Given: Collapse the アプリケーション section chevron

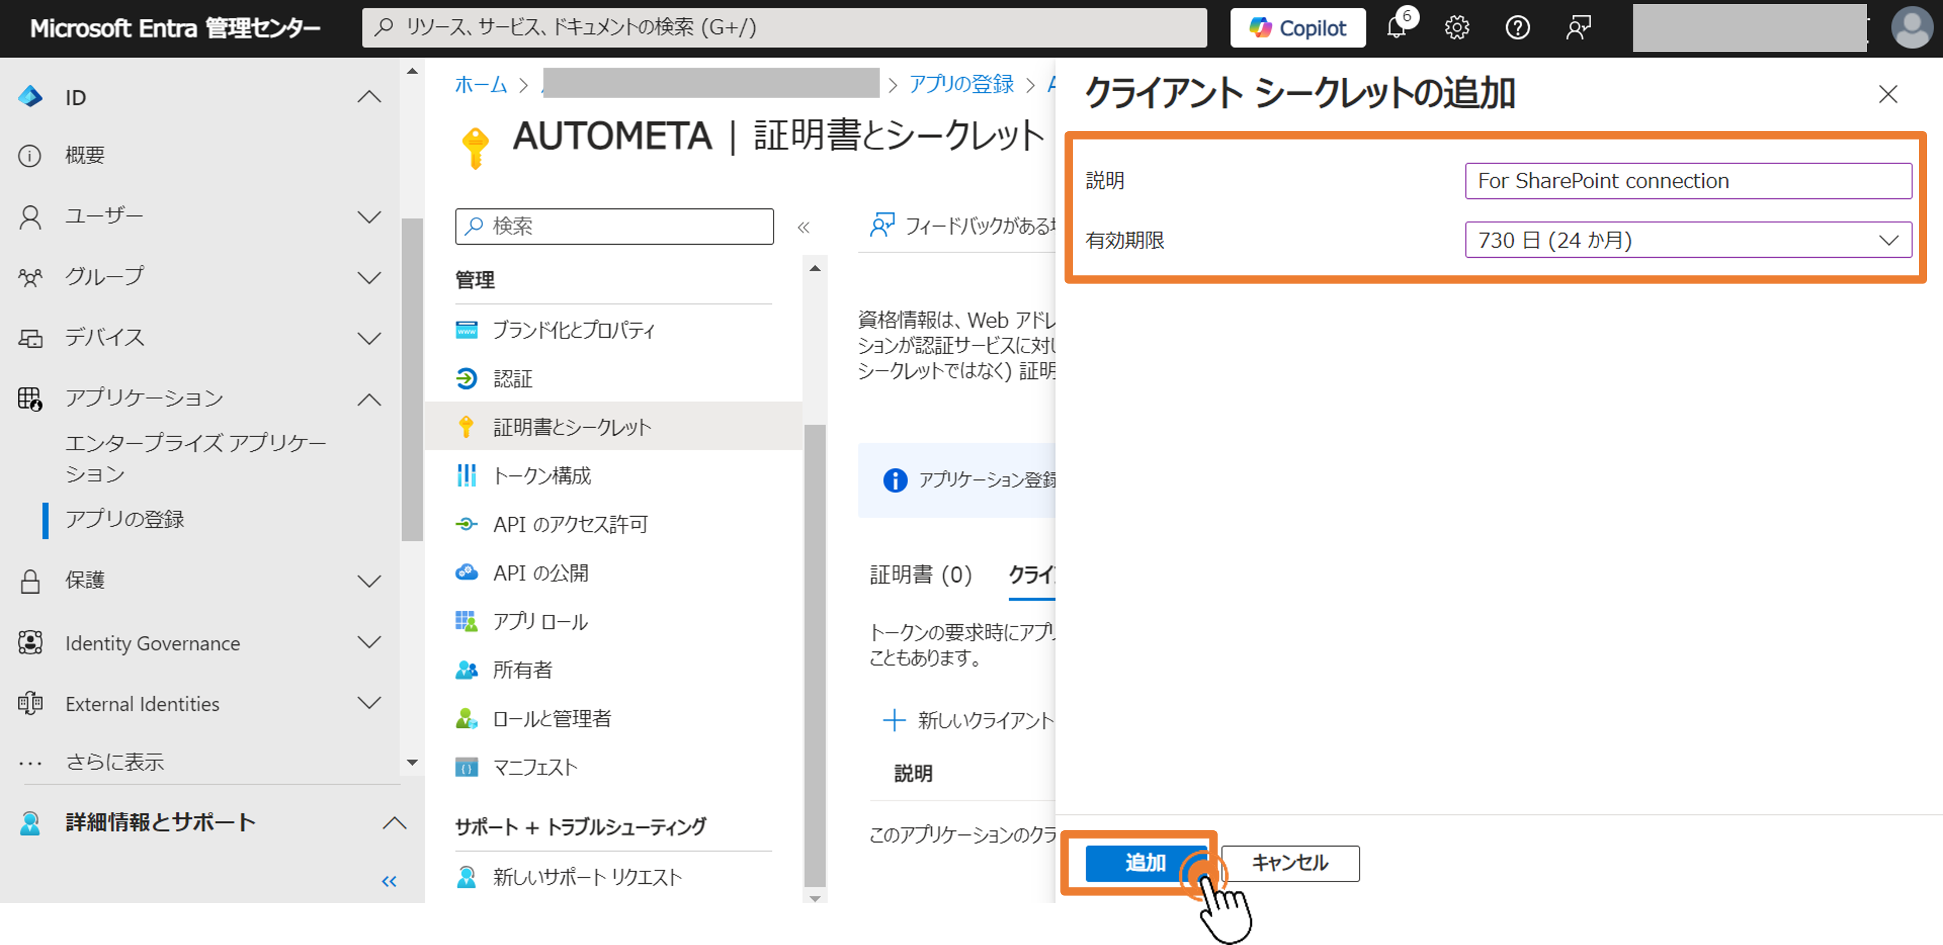Looking at the screenshot, I should coord(369,398).
